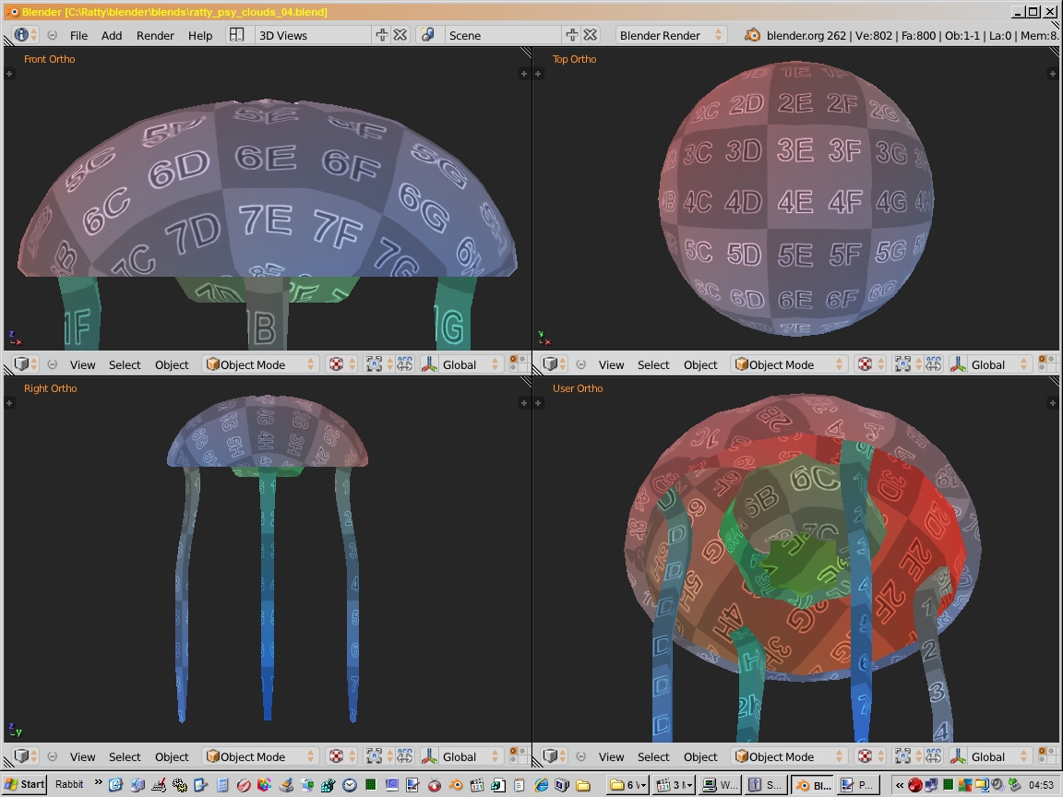Collapse header menus in User Ortho view

pyautogui.click(x=581, y=756)
